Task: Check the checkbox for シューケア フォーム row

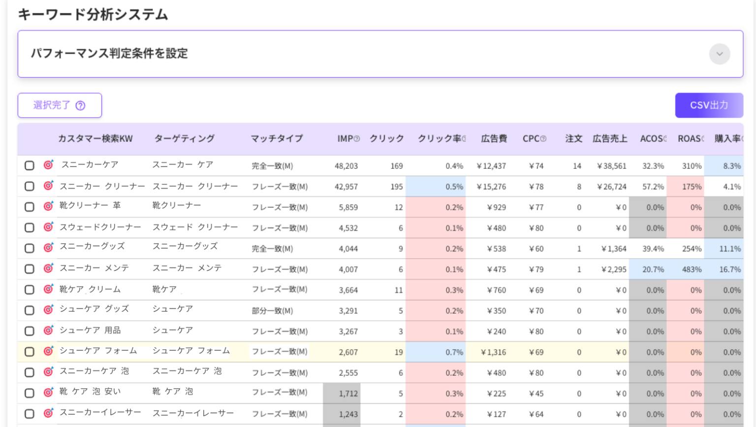Action: pyautogui.click(x=29, y=352)
